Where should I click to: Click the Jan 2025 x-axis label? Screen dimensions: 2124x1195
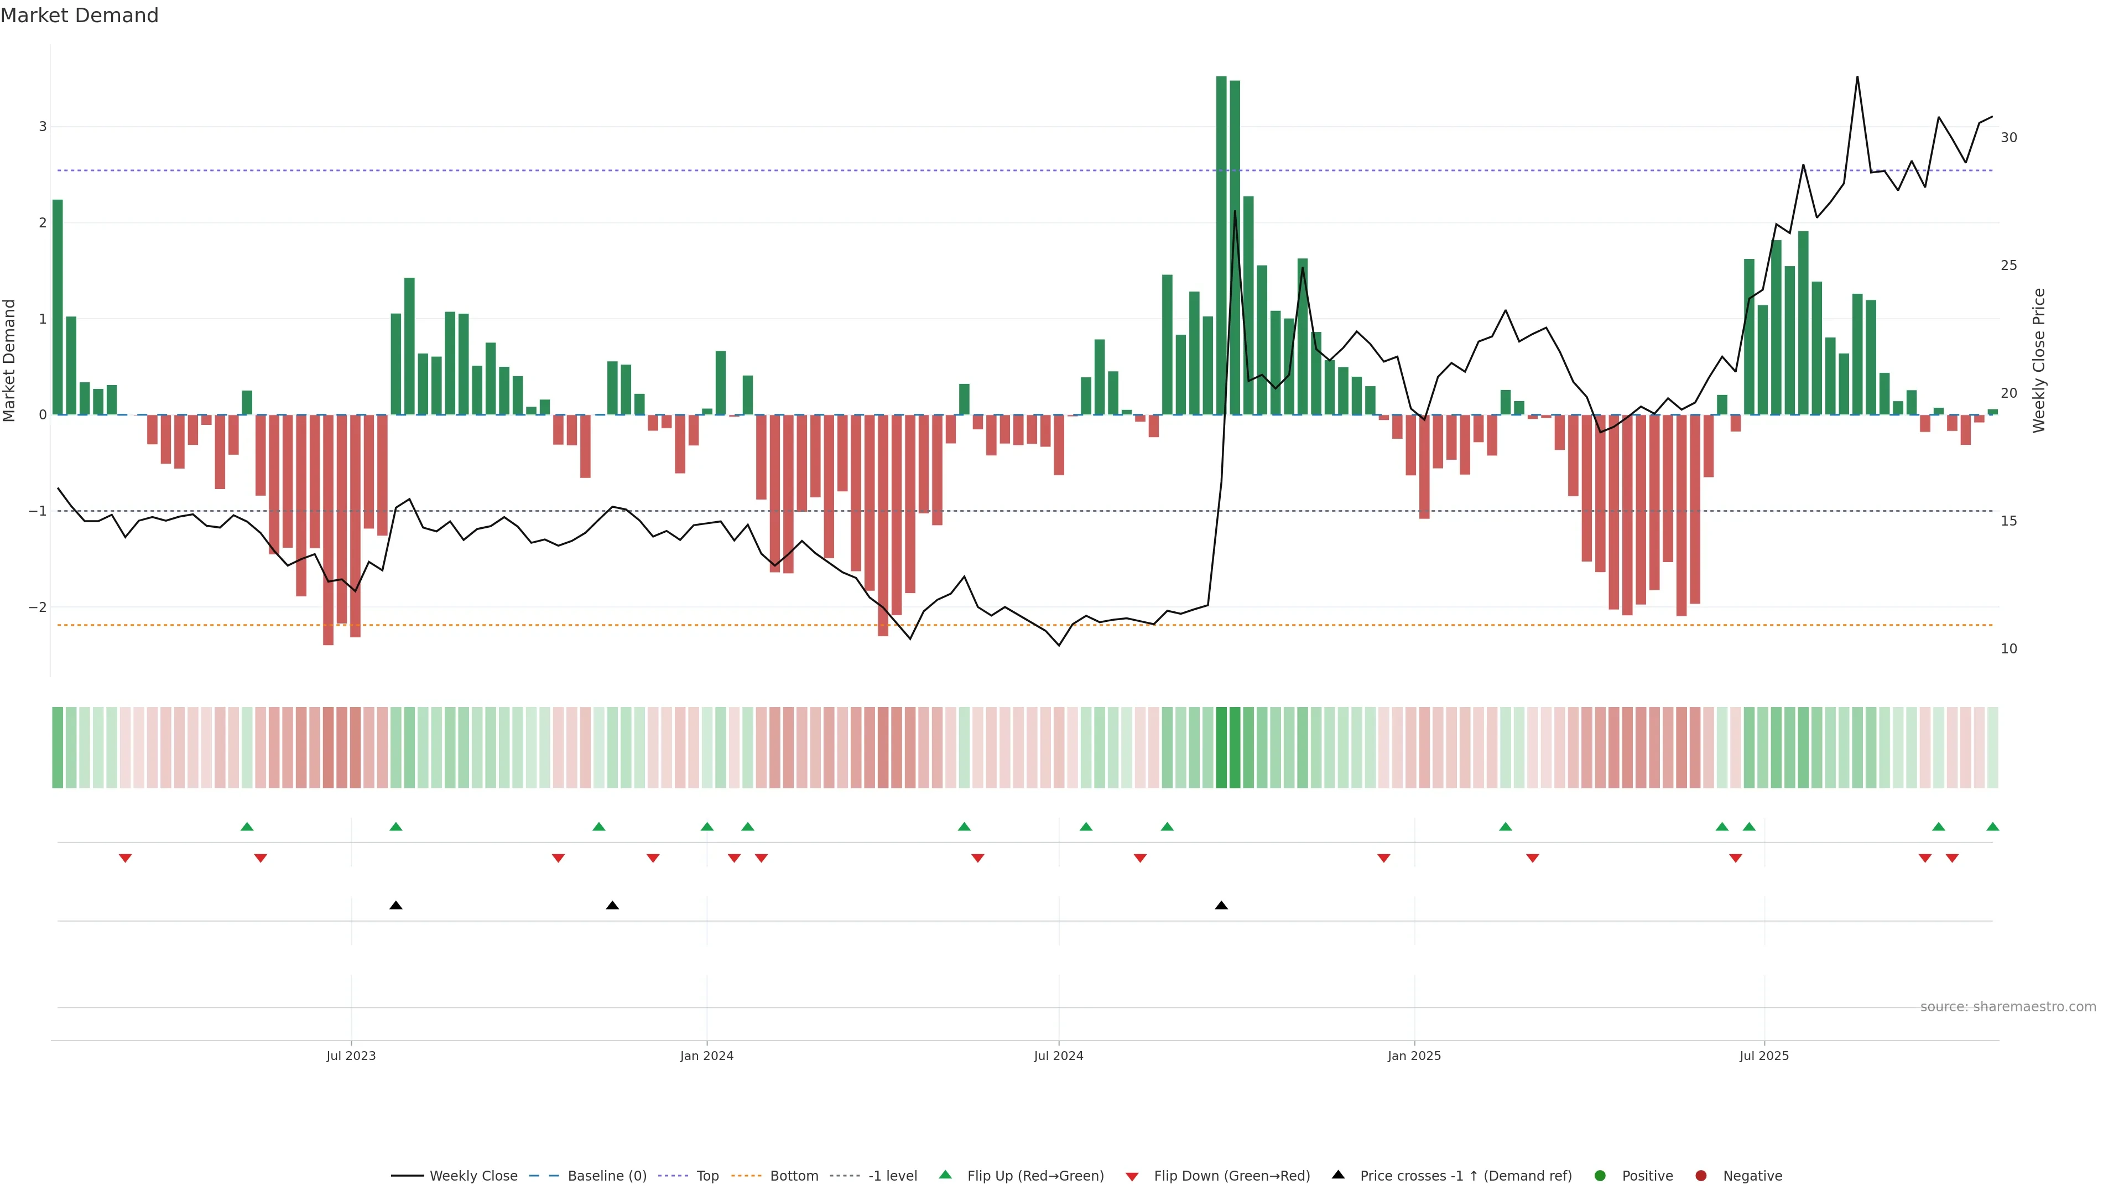pyautogui.click(x=1414, y=1056)
